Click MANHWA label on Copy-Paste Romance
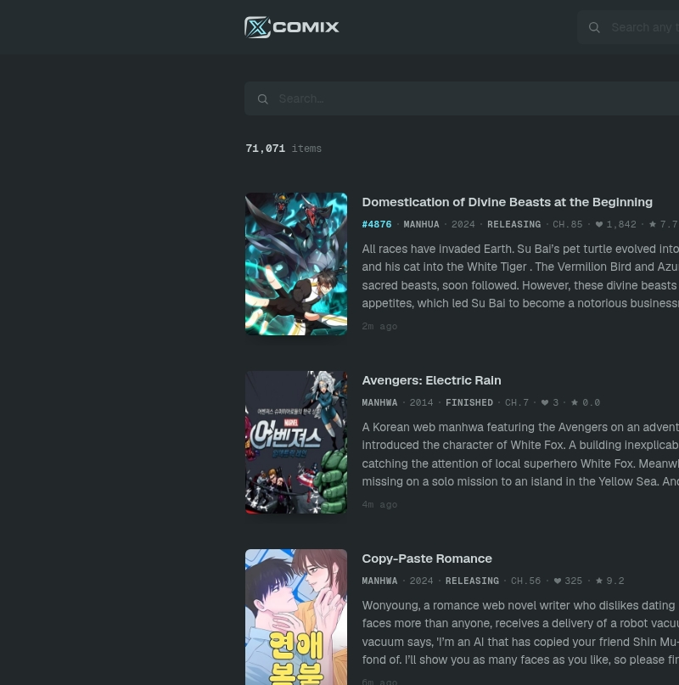The image size is (679, 685). point(379,581)
